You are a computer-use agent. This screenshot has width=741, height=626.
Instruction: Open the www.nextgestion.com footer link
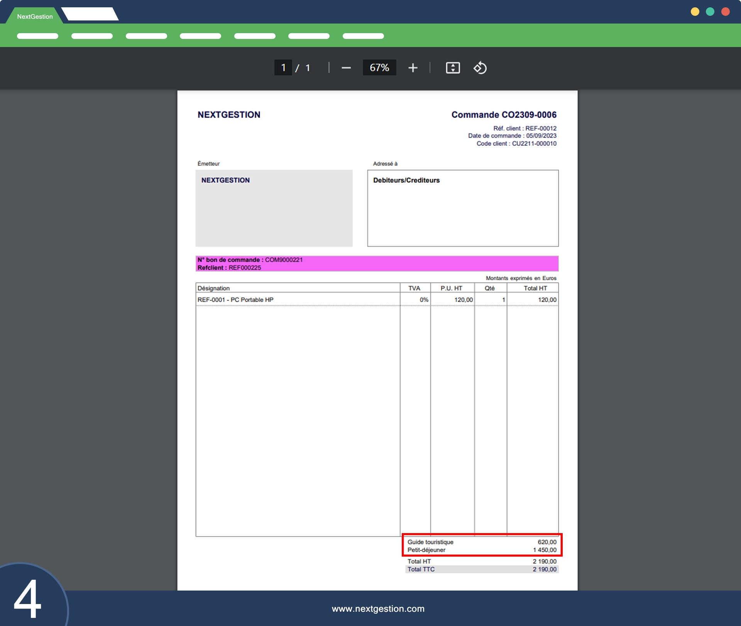[378, 609]
